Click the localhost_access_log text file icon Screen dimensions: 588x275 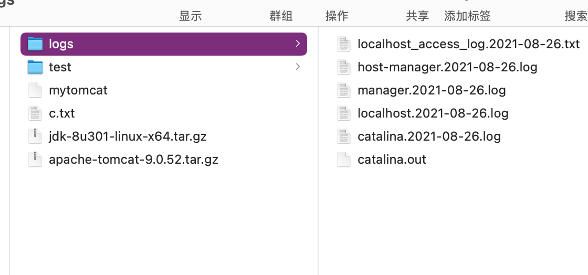(x=344, y=44)
